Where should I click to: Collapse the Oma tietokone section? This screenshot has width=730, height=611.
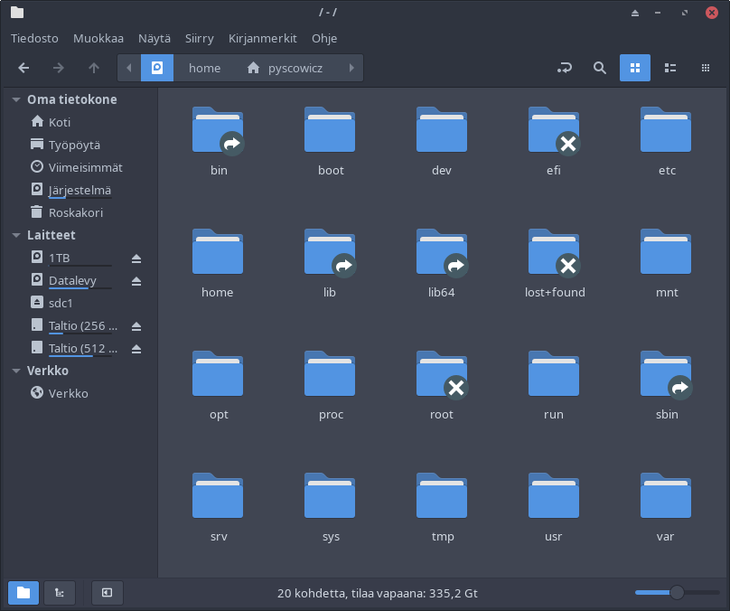16,99
